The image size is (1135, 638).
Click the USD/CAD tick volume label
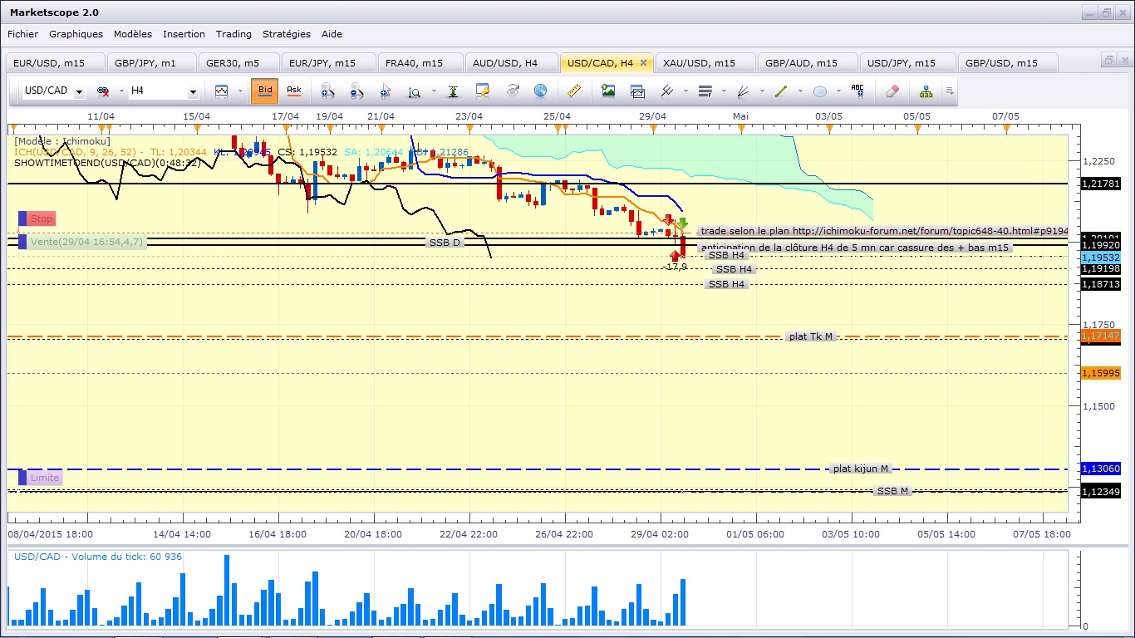tap(98, 557)
